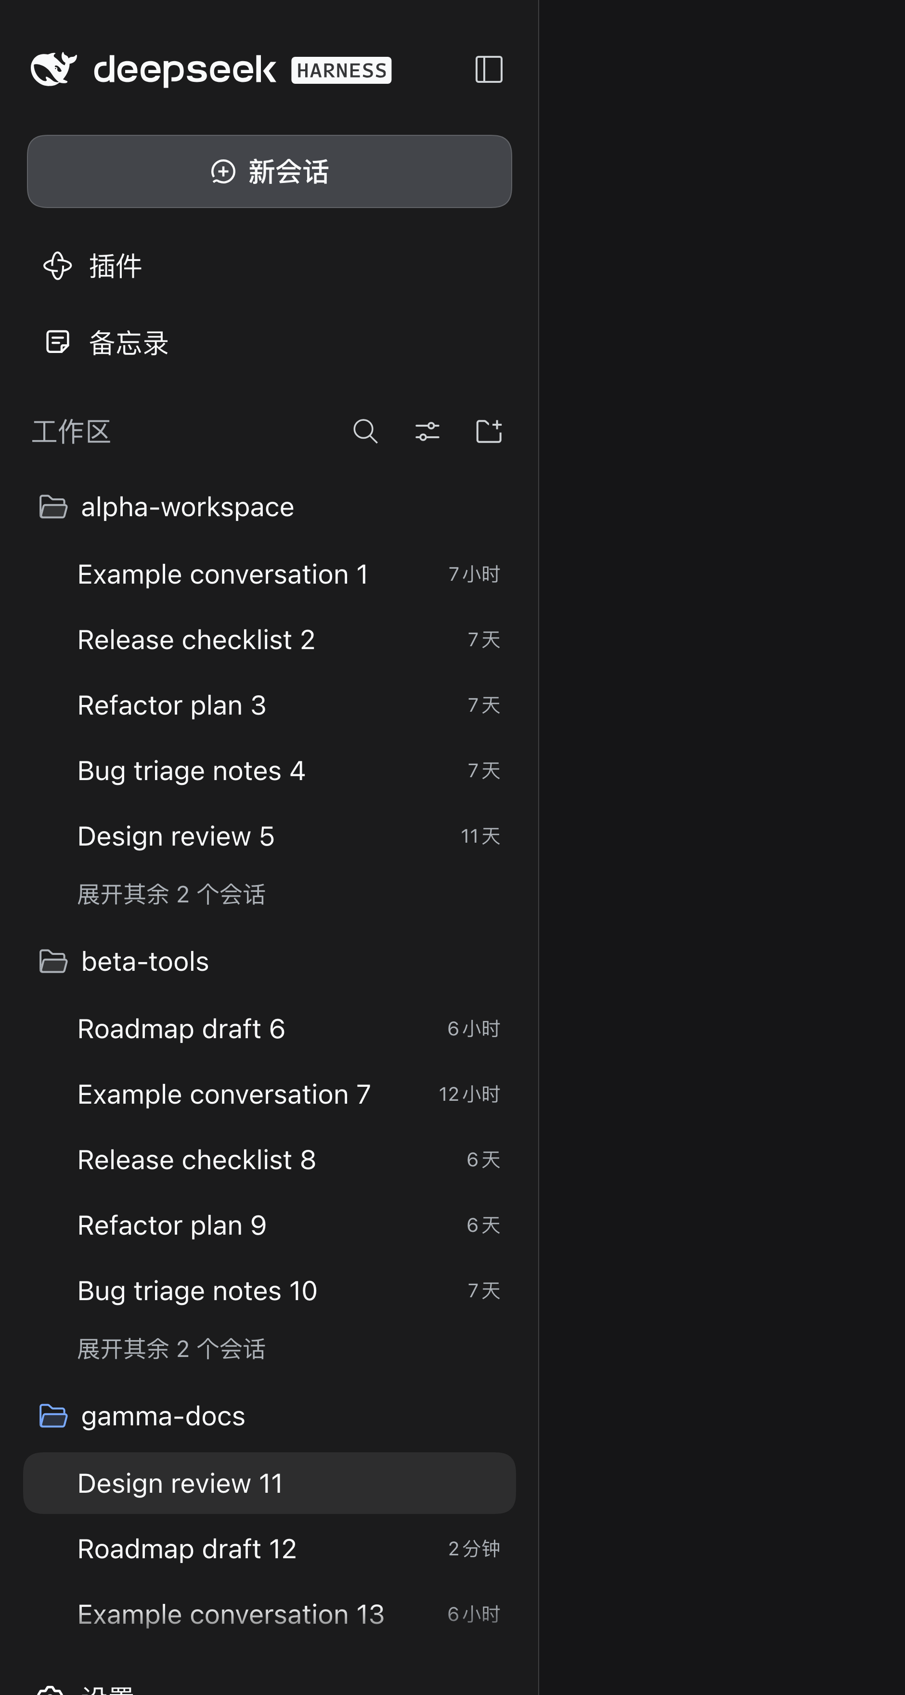The height and width of the screenshot is (1695, 905).
Task: Open the 备忘录 memo page
Action: (269, 342)
